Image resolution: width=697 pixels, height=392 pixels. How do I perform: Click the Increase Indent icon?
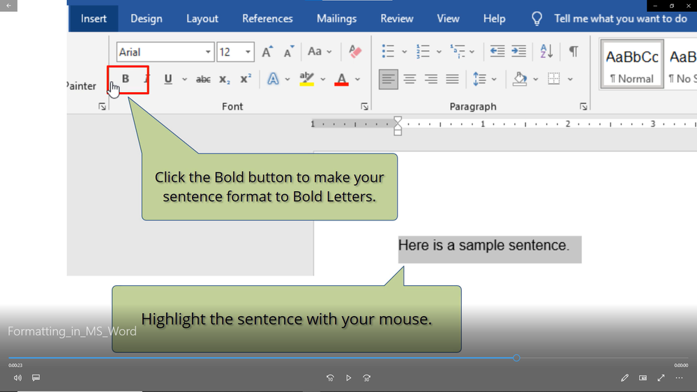(x=518, y=51)
